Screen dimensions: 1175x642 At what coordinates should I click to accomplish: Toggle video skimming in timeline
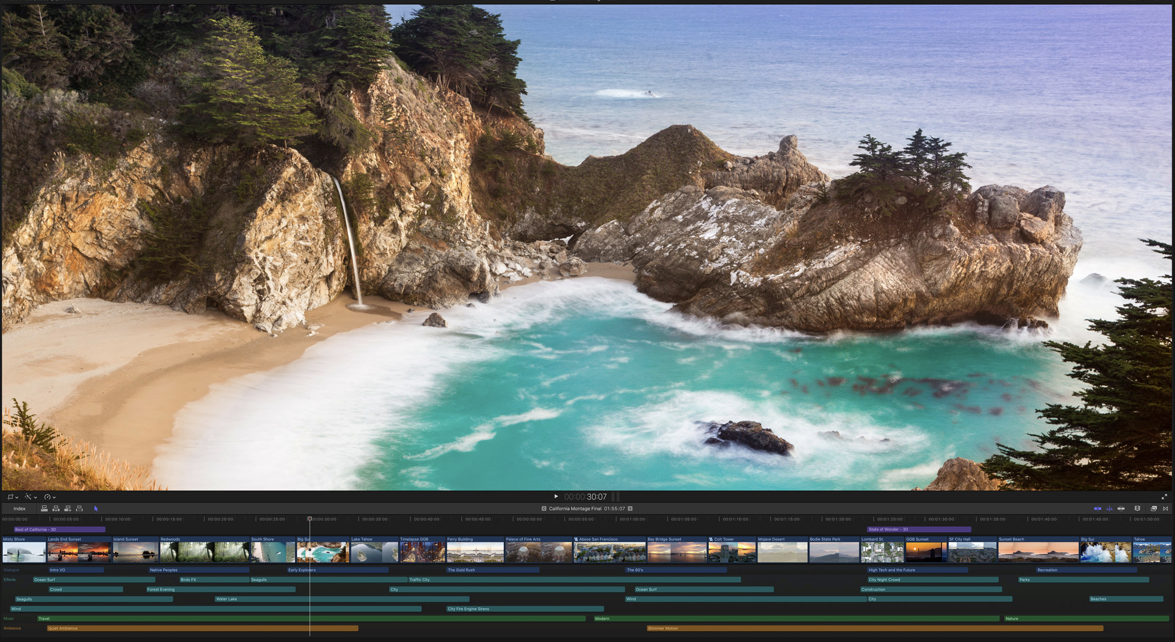(x=1097, y=509)
